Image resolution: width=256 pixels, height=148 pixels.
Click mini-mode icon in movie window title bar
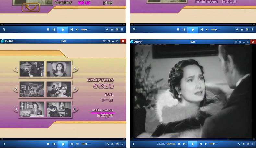pyautogui.click(x=240, y=42)
